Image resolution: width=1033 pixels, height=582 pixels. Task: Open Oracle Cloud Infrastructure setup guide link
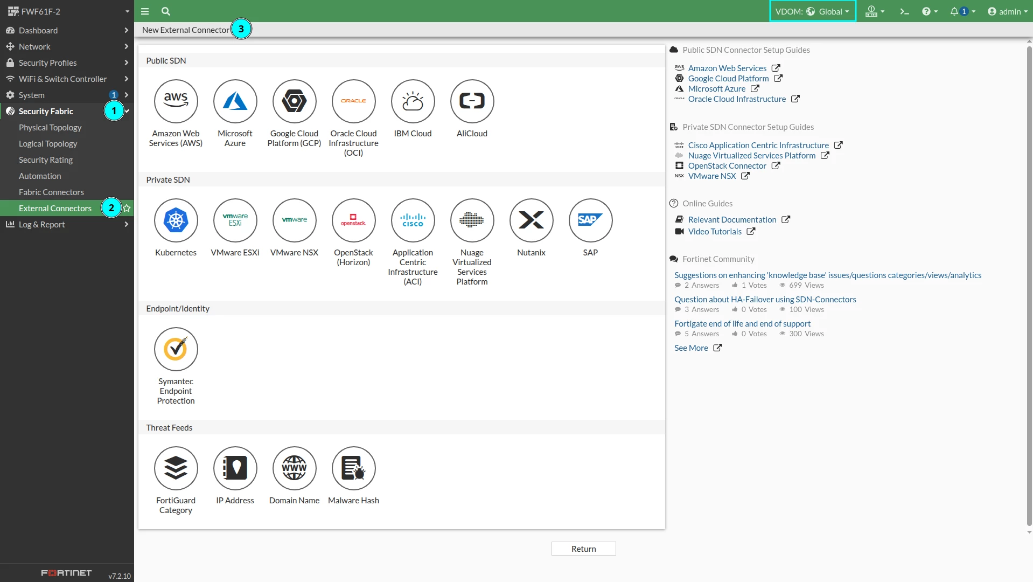[x=737, y=99]
